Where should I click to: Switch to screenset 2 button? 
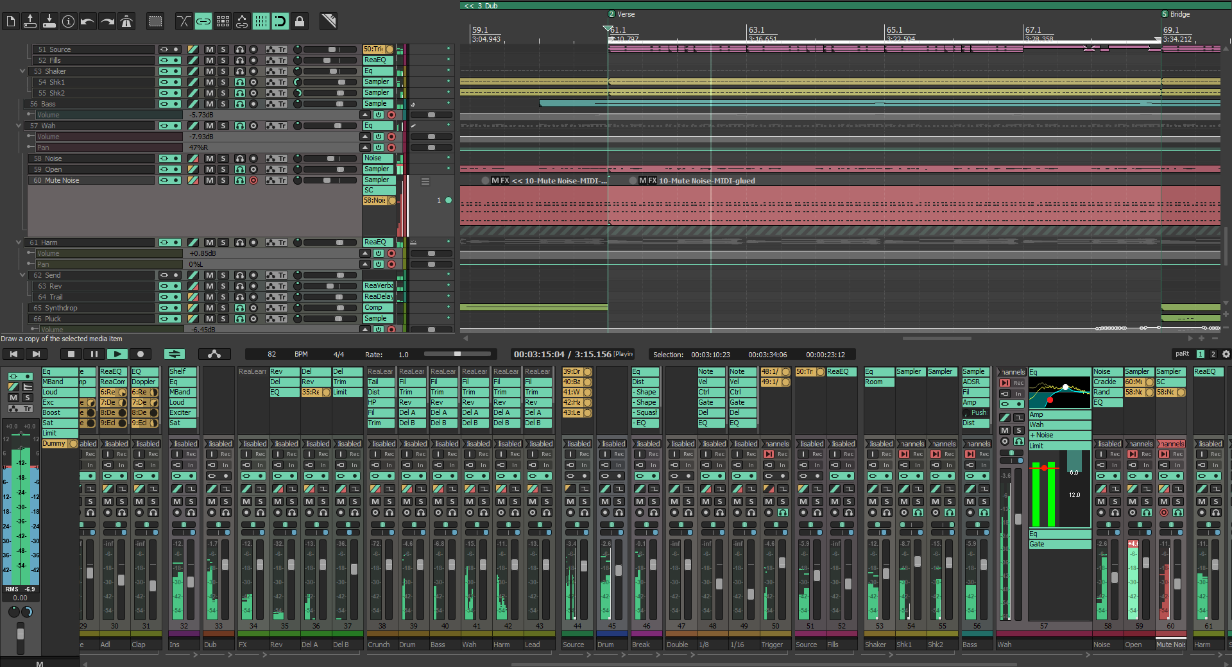[1213, 354]
